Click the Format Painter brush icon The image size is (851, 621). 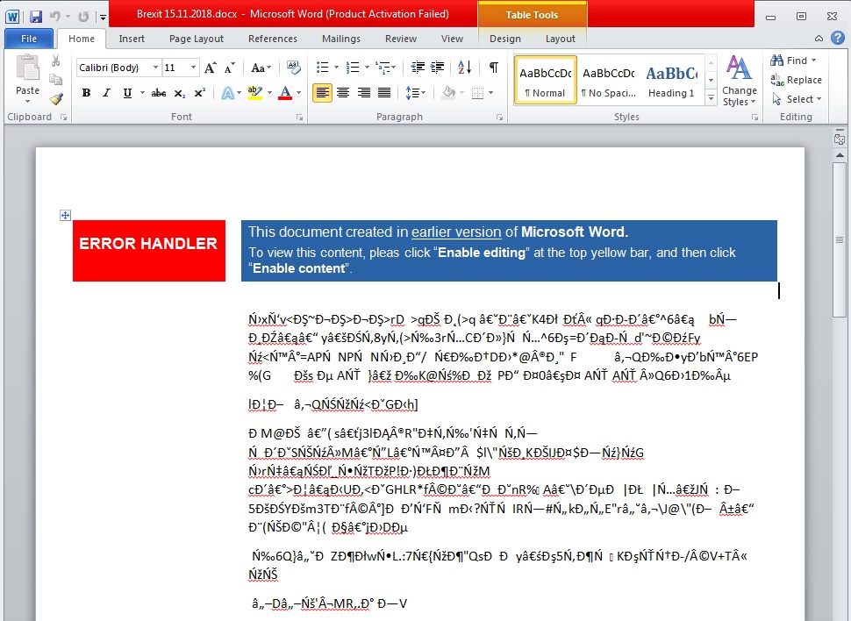coord(56,98)
